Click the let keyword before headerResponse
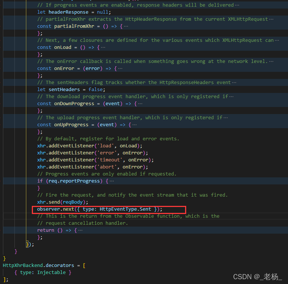This screenshot has width=288, height=284. [41, 12]
